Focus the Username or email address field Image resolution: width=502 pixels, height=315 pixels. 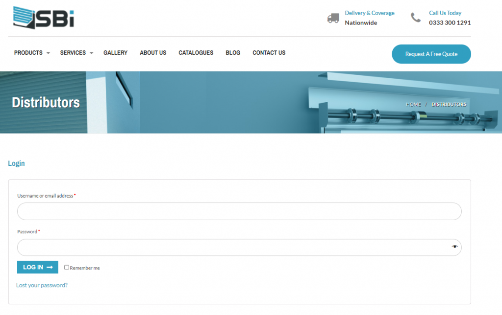239,211
